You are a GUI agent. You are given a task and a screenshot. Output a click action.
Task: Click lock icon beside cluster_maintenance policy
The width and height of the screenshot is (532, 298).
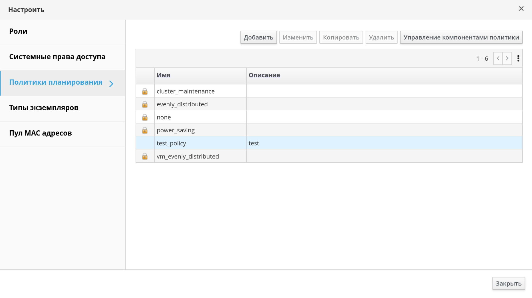click(145, 91)
